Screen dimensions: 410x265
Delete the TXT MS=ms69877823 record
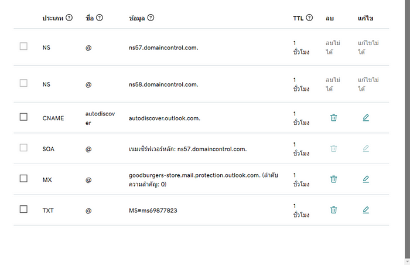(x=333, y=210)
